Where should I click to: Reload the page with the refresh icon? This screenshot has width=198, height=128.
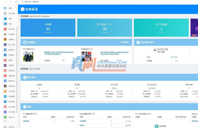click(16, 2)
